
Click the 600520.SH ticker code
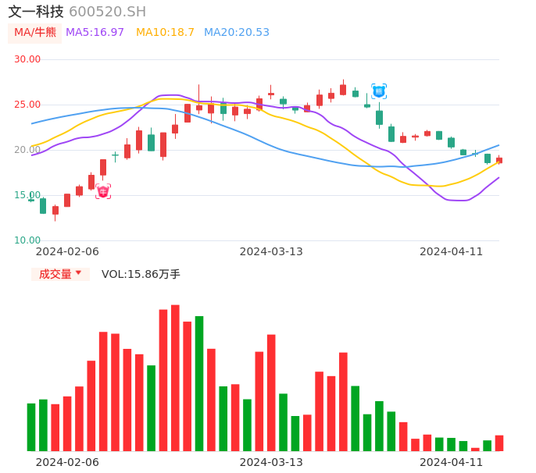[107, 12]
